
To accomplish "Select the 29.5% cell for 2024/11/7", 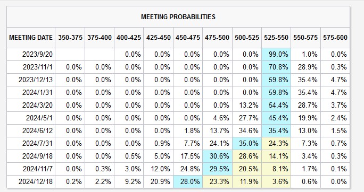I will [x=217, y=169].
